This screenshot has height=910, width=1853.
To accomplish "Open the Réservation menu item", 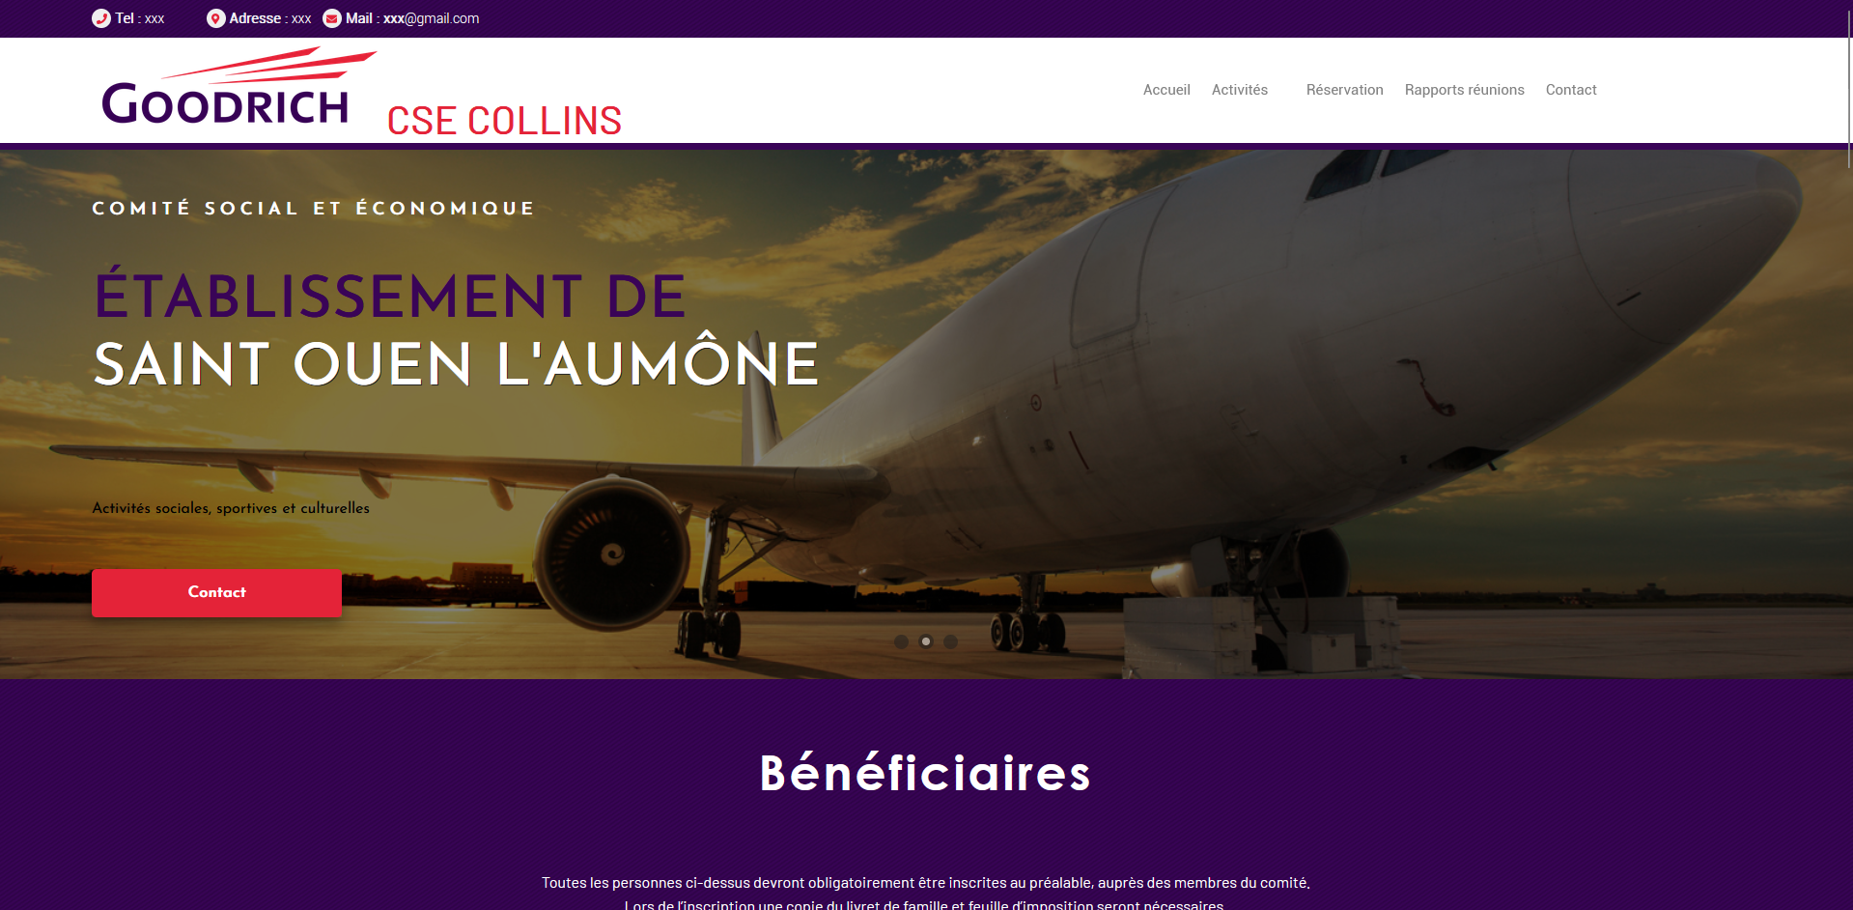I will point(1344,90).
